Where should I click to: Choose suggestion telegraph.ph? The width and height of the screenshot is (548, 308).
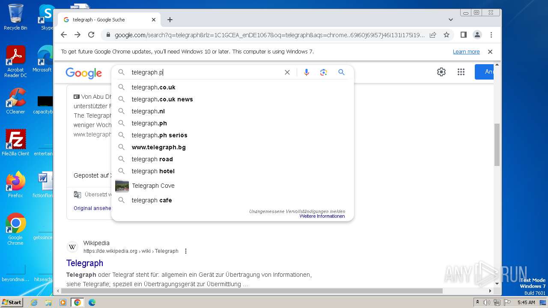(232, 123)
